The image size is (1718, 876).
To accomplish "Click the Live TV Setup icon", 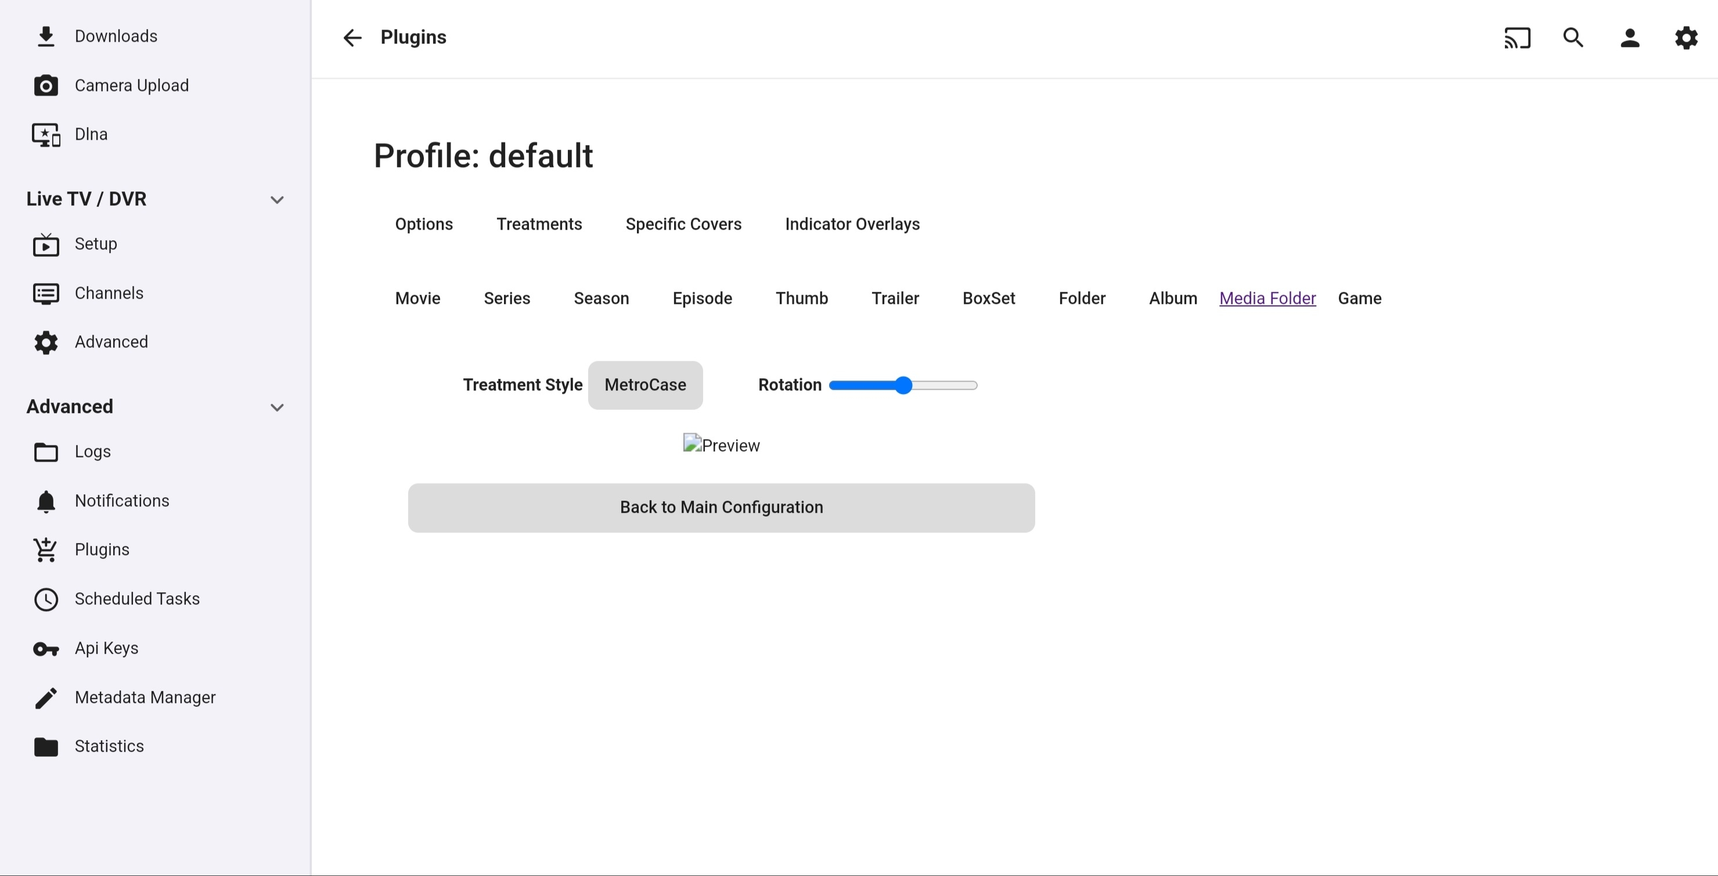I will pos(45,244).
